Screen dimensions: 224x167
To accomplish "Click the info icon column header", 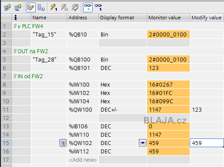I will 22,18.
